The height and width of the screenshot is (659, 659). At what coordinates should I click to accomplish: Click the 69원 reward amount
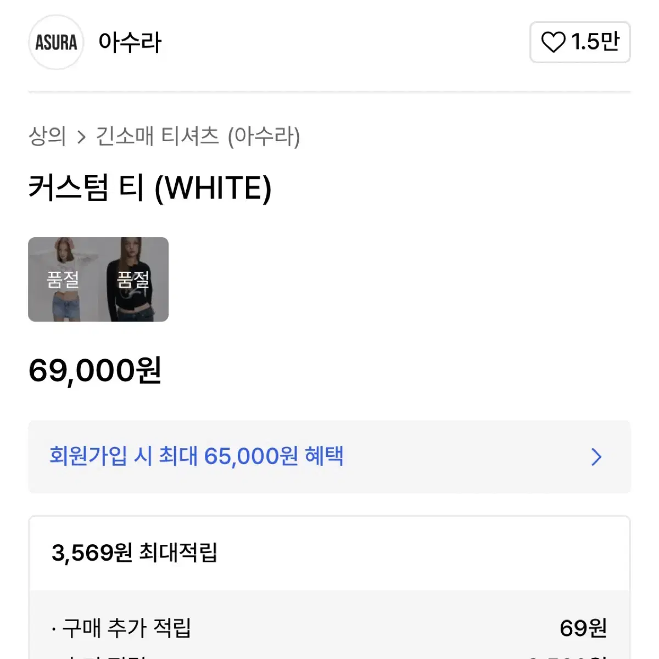tap(583, 628)
